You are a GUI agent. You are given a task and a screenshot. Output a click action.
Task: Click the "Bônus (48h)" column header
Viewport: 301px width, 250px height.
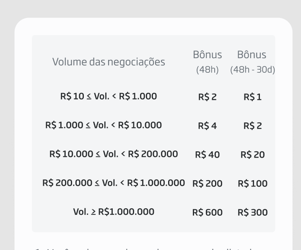207,62
